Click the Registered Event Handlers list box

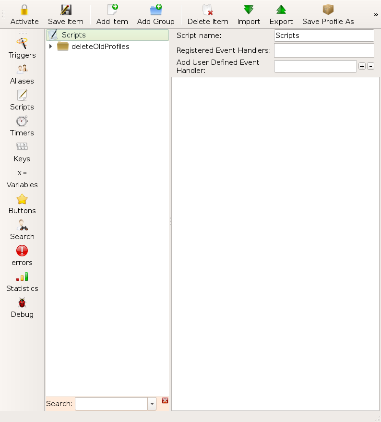pos(324,50)
